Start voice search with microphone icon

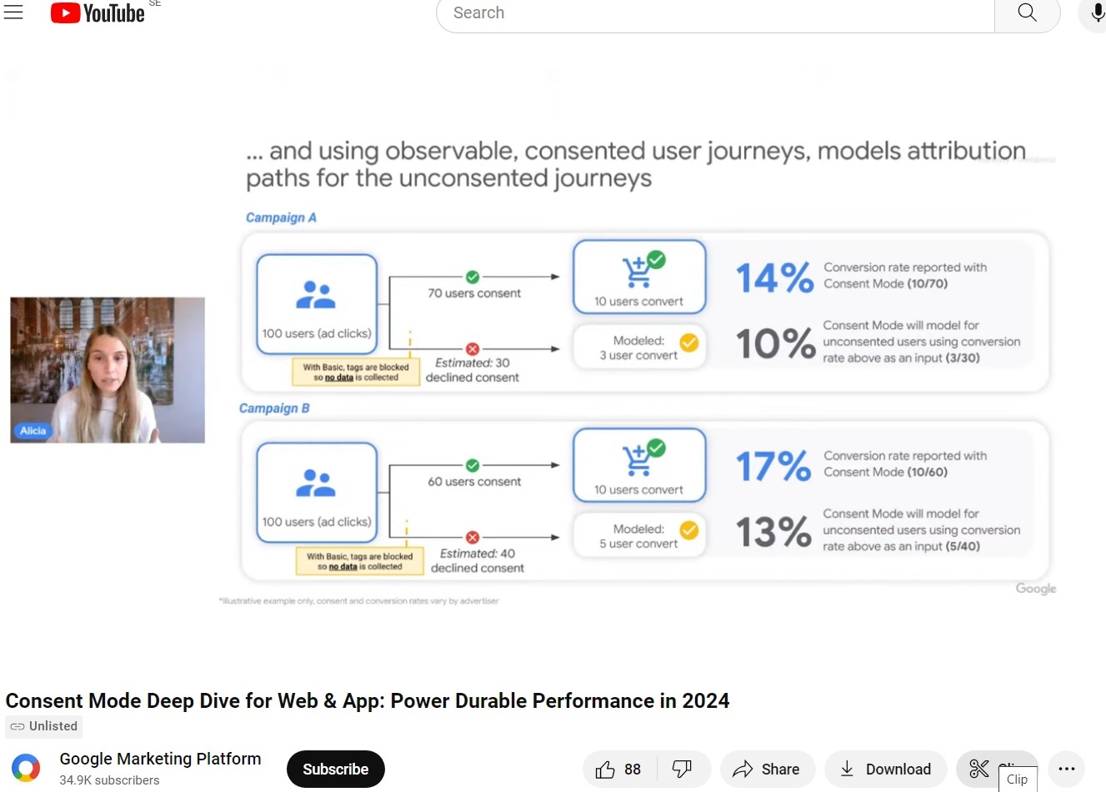point(1096,13)
